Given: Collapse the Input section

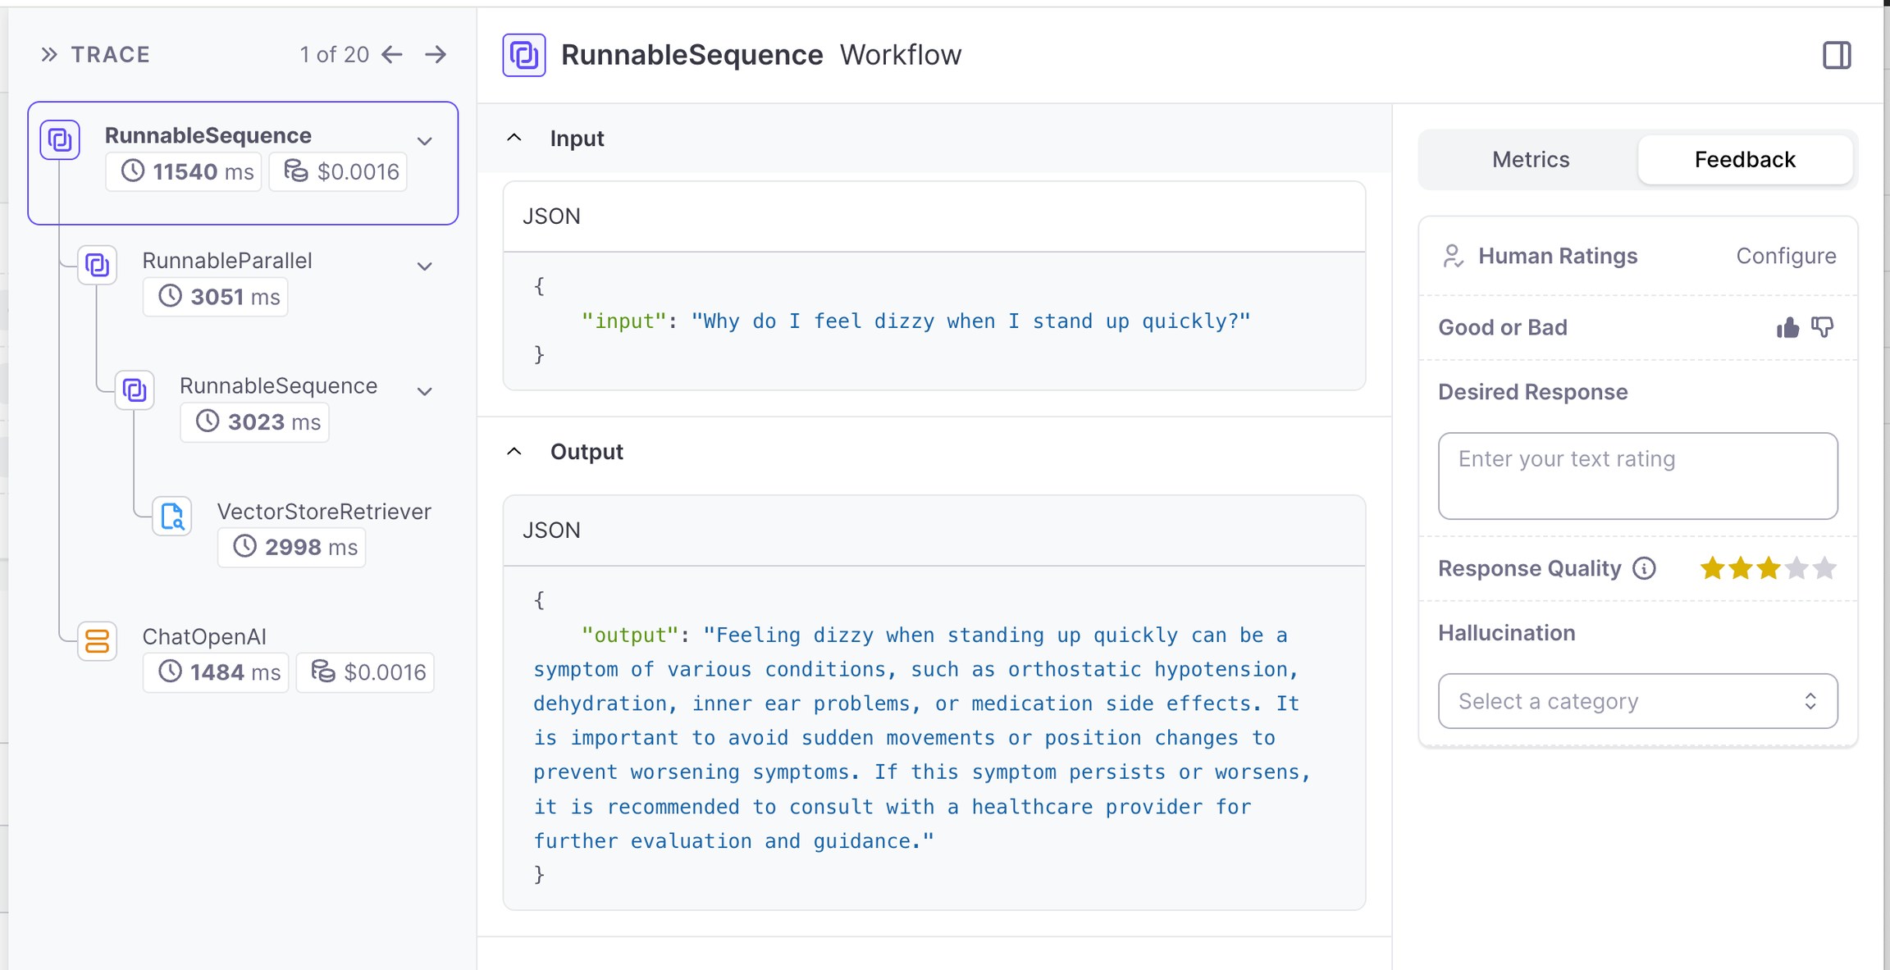Looking at the screenshot, I should 514,138.
